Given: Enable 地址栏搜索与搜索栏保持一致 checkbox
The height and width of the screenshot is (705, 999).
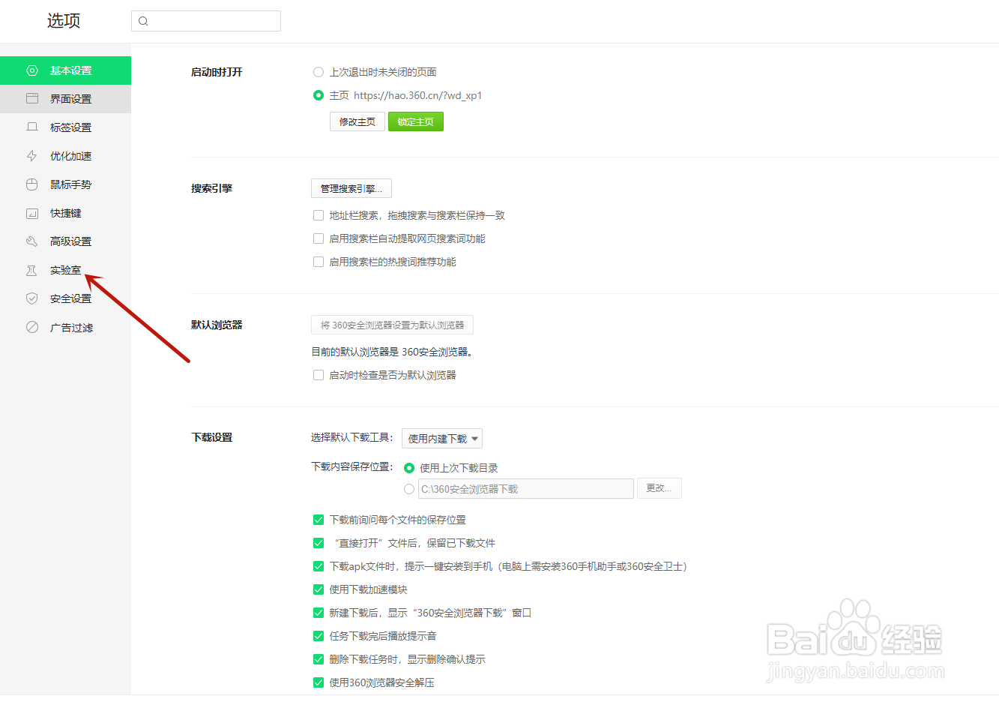Looking at the screenshot, I should tap(319, 215).
